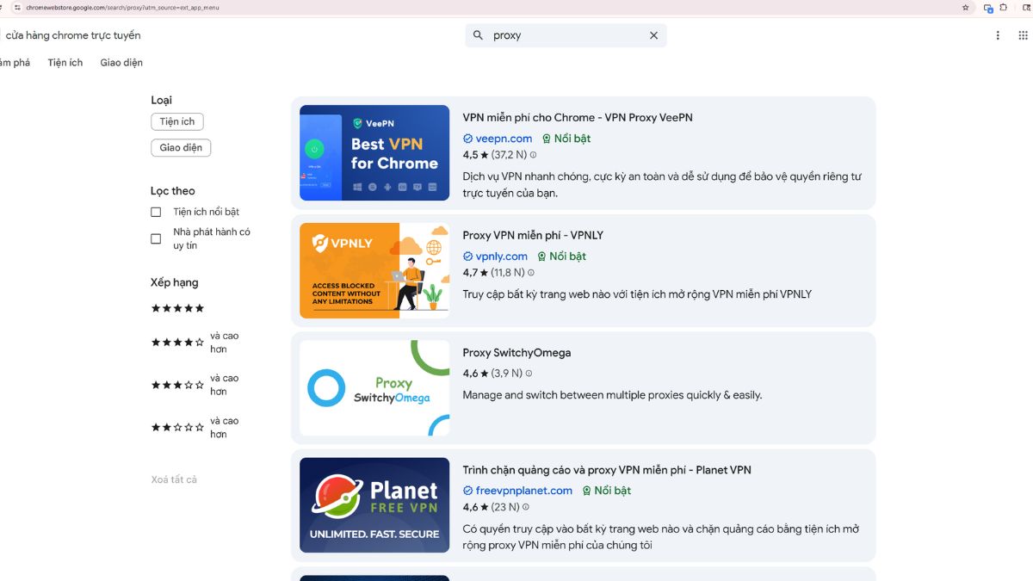1033x581 pixels.
Task: Click the Loại heading
Action: click(x=162, y=101)
